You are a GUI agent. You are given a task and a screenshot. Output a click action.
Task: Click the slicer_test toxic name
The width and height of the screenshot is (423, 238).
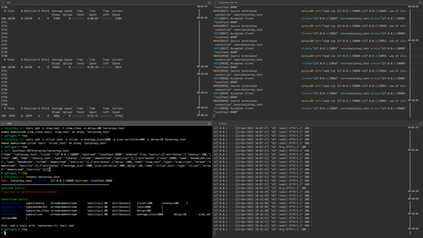tap(10, 214)
